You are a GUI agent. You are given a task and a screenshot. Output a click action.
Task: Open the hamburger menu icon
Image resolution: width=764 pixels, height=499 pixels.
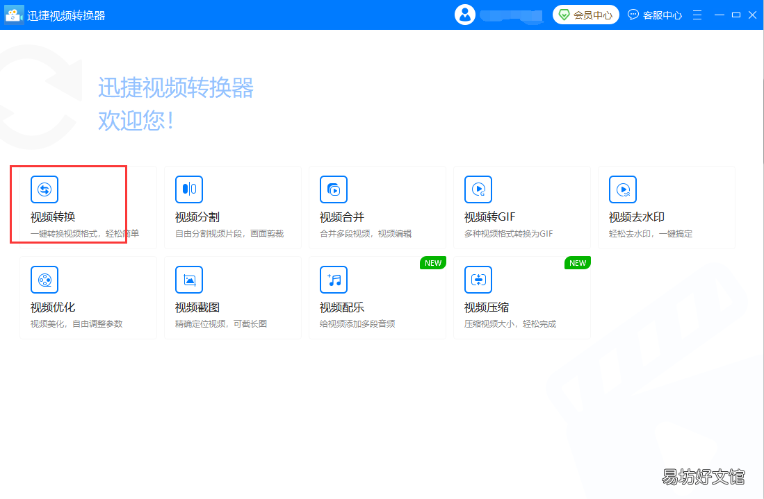coord(697,15)
